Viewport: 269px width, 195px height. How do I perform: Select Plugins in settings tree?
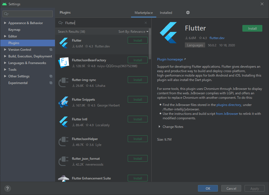coord(27,43)
